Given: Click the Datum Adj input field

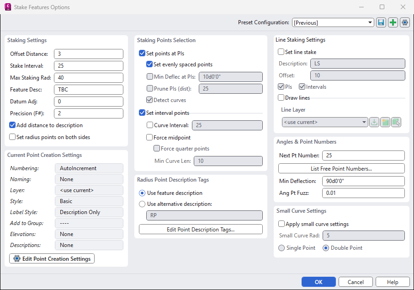Looking at the screenshot, I should pyautogui.click(x=89, y=102).
